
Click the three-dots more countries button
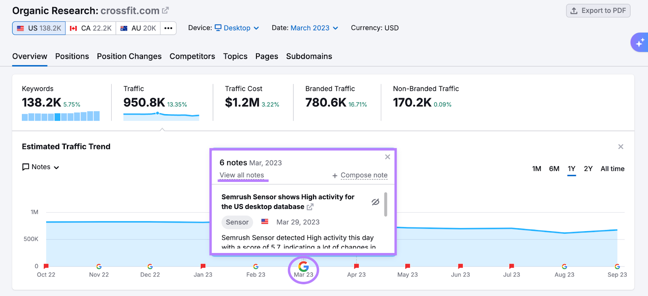click(168, 28)
